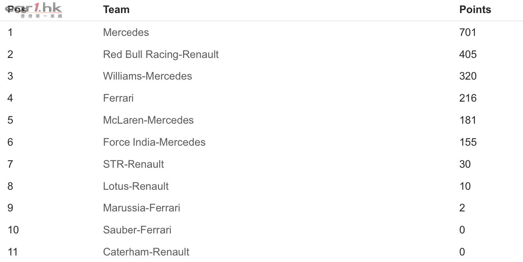The height and width of the screenshot is (262, 523).
Task: Click the Mercedes team name
Action: point(126,33)
